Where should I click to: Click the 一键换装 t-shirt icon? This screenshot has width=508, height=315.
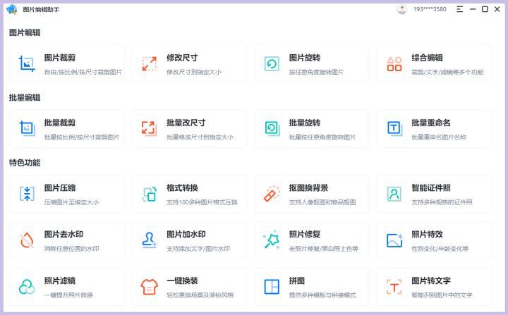click(x=150, y=287)
